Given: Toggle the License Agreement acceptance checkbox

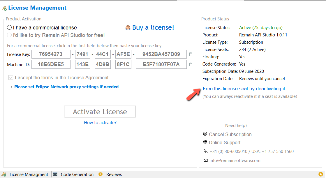Looking at the screenshot, I should [10, 77].
